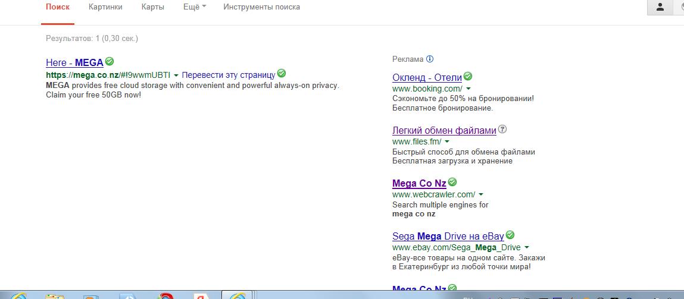Open the dropdown arrow after the mega.co.nz URL
This screenshot has height=299, width=684.
click(x=176, y=75)
